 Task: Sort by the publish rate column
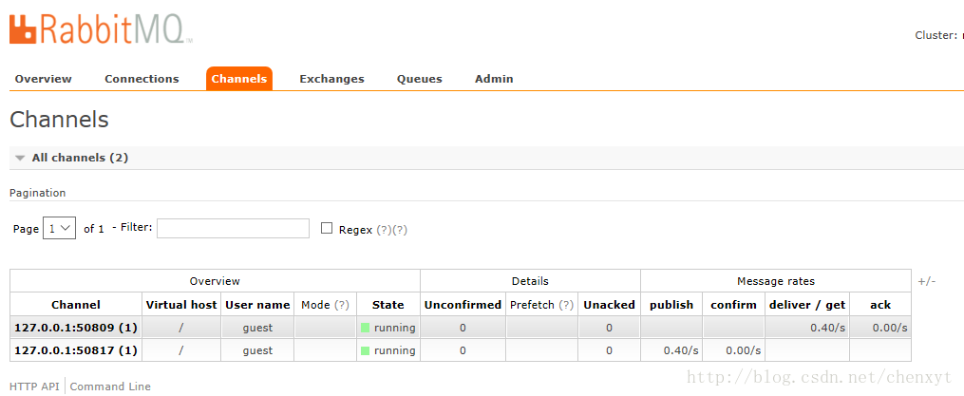[x=671, y=305]
